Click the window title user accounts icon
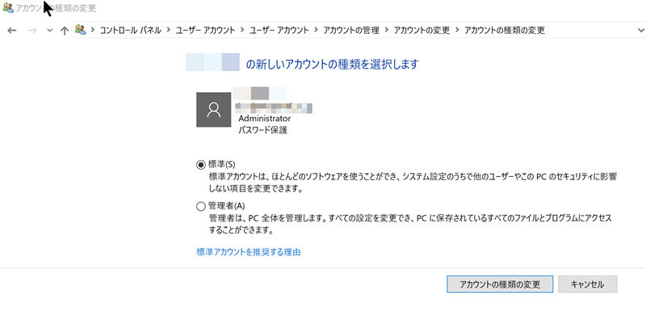646x324 pixels. tap(7, 8)
